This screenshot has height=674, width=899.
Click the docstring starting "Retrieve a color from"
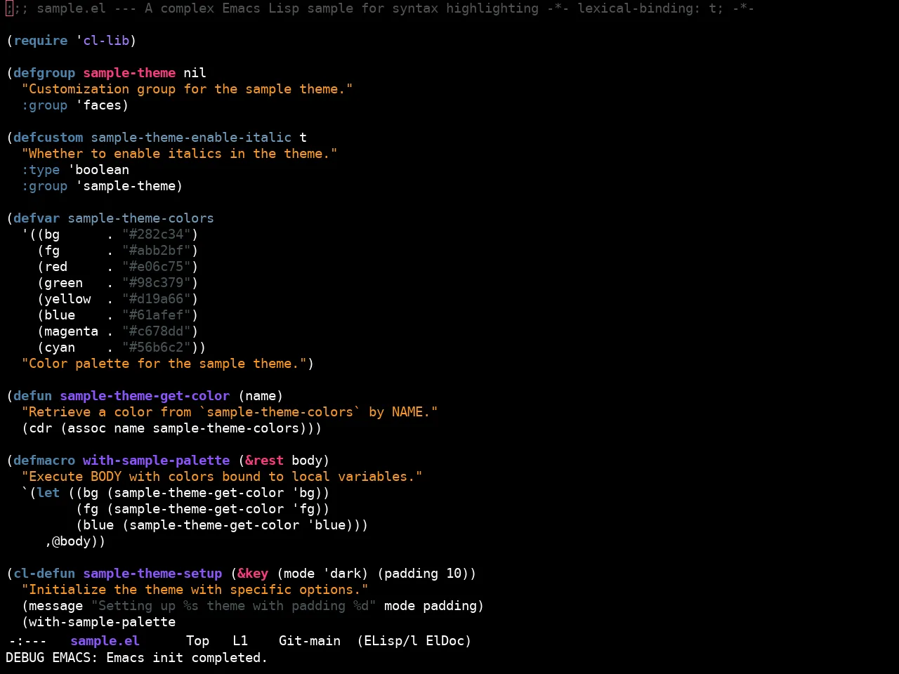(230, 412)
